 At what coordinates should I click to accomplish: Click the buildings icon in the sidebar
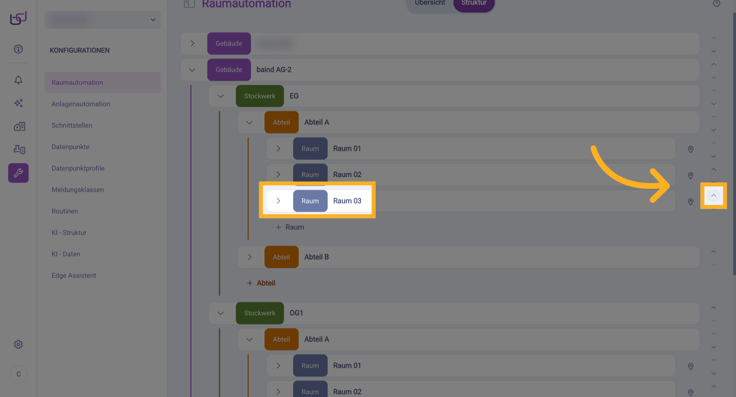pyautogui.click(x=19, y=126)
